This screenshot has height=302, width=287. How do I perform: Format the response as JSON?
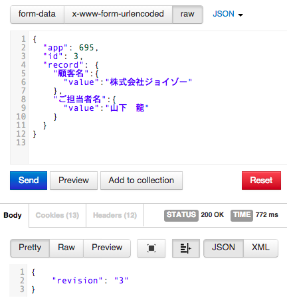click(223, 248)
